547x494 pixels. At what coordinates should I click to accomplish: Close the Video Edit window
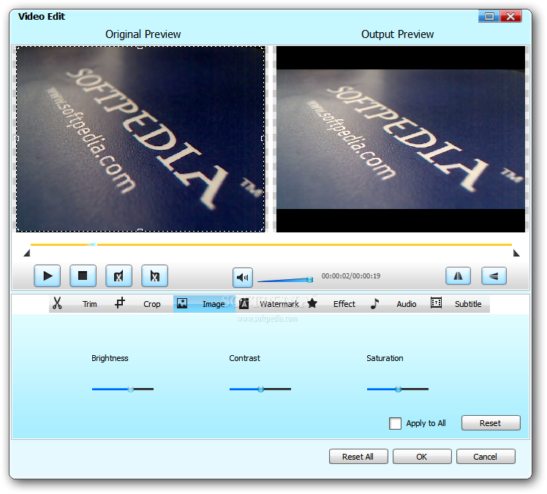[x=510, y=16]
